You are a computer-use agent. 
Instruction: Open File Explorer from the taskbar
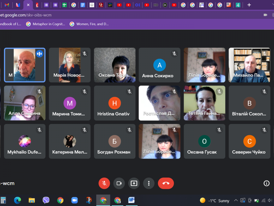point(32,200)
